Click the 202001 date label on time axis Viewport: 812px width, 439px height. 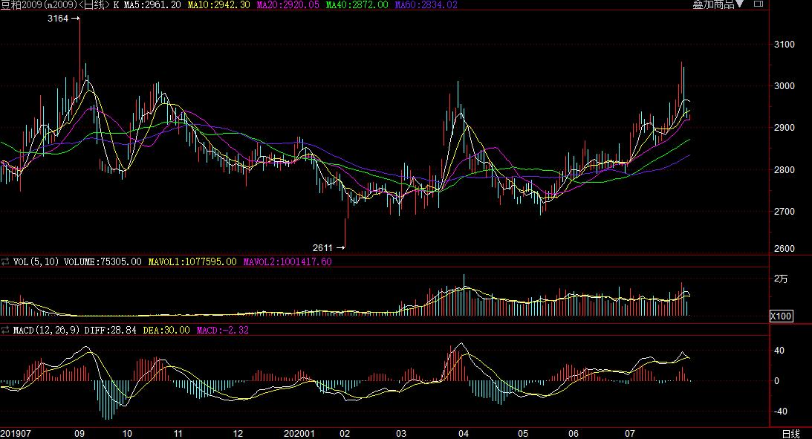(x=299, y=433)
